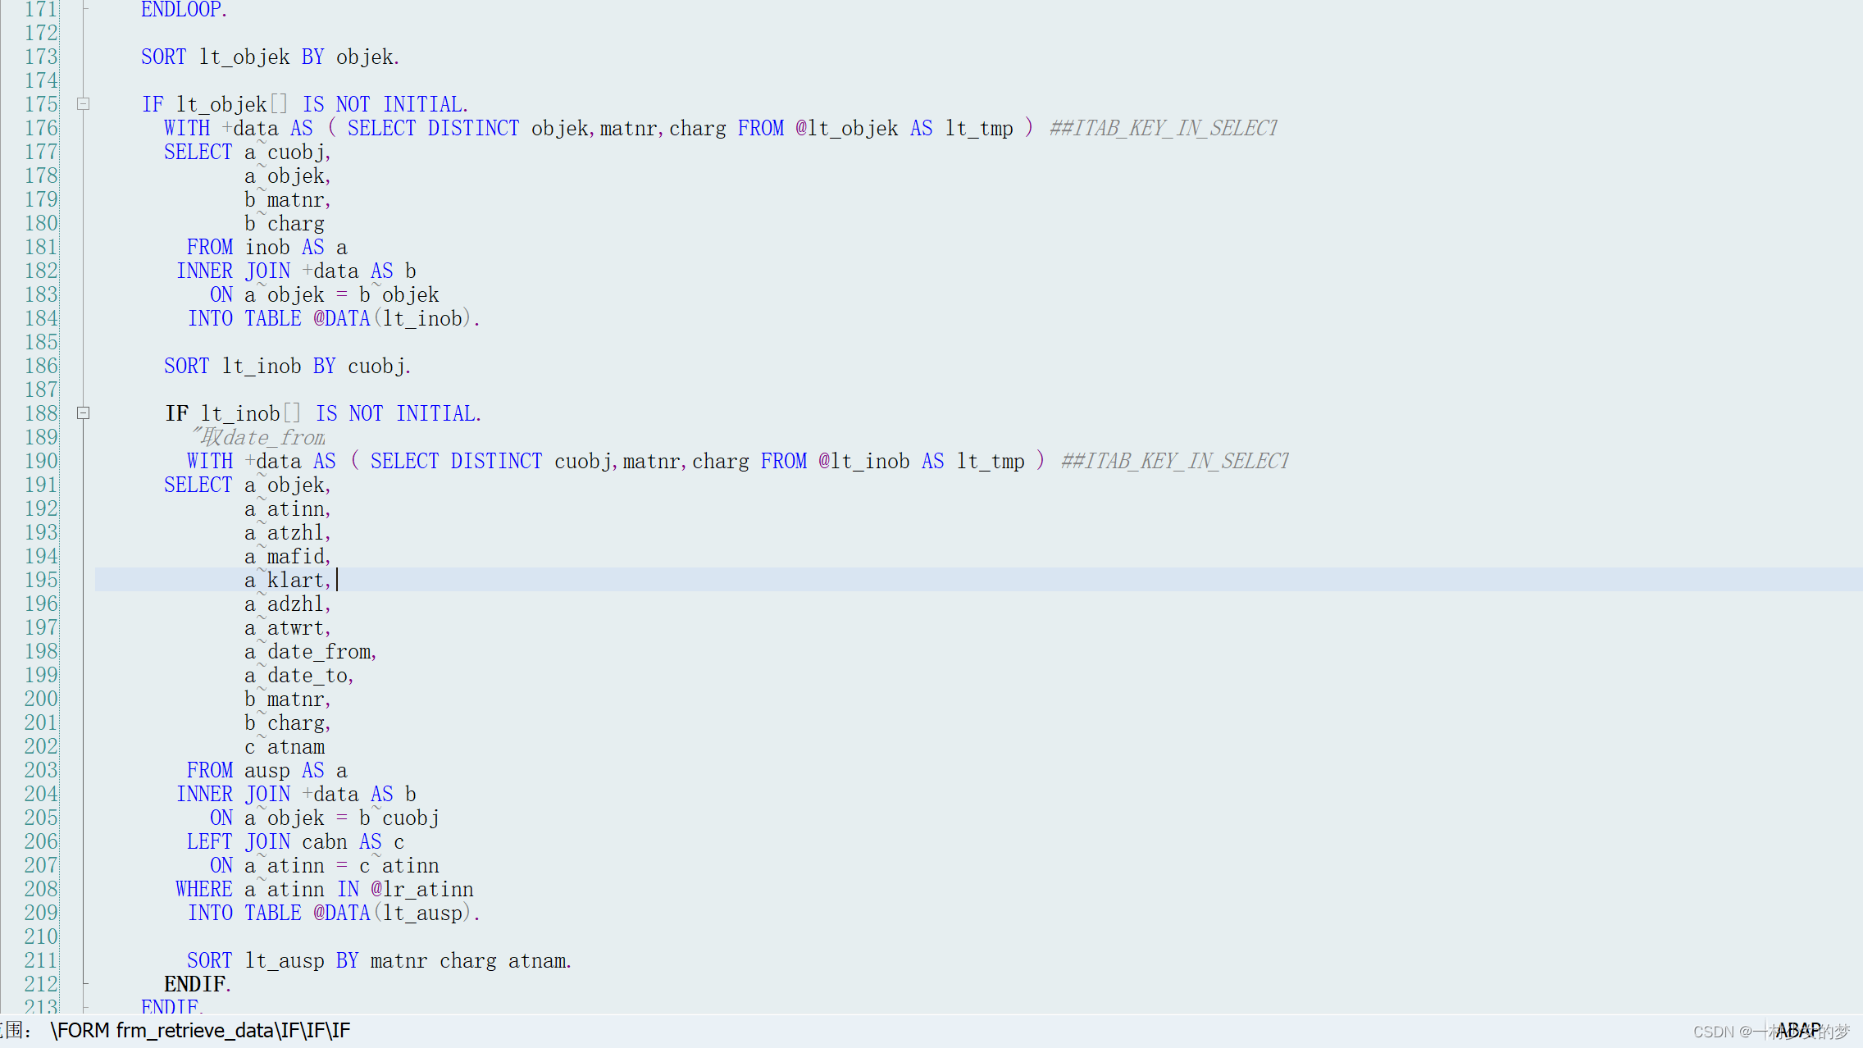
Task: Click line number 203 in the gutter
Action: click(41, 770)
